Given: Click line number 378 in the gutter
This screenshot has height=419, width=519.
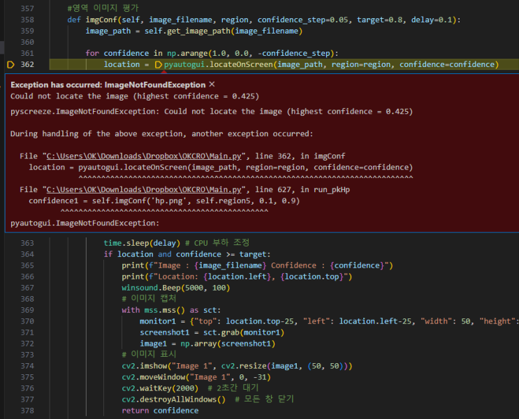Looking at the screenshot, I should tap(27, 411).
